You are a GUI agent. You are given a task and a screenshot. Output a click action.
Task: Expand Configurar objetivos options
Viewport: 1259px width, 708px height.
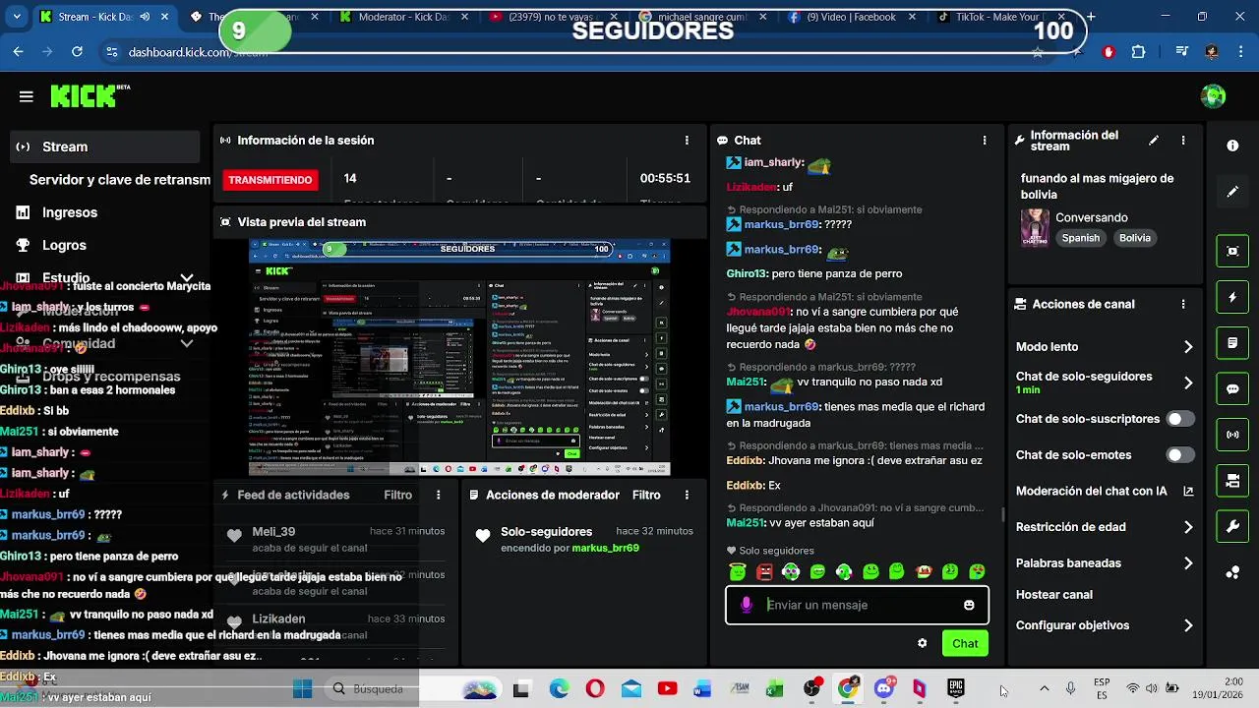tap(1188, 625)
